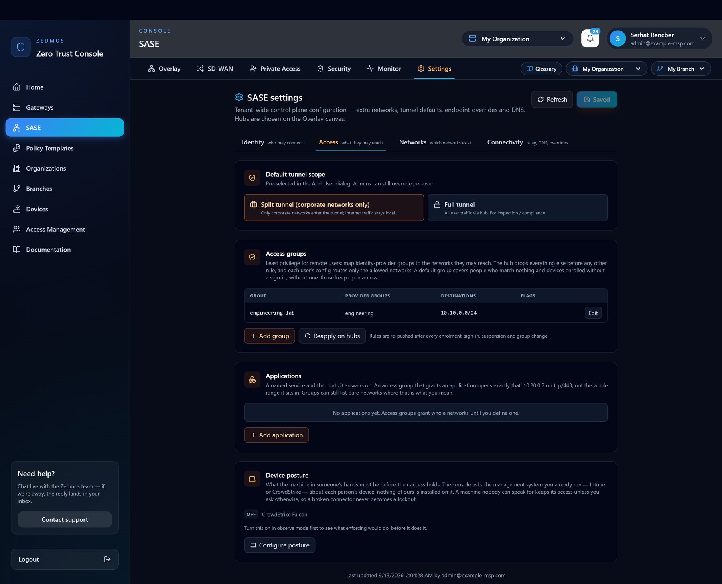Click the SASE network icon in sidebar

[16, 128]
